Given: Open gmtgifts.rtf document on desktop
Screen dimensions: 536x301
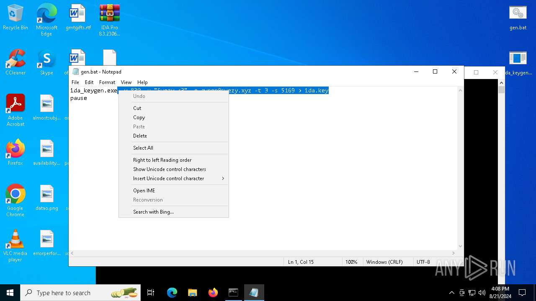Looking at the screenshot, I should (x=78, y=18).
